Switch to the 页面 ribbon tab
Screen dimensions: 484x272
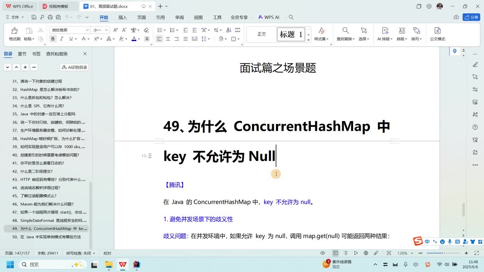coord(141,17)
